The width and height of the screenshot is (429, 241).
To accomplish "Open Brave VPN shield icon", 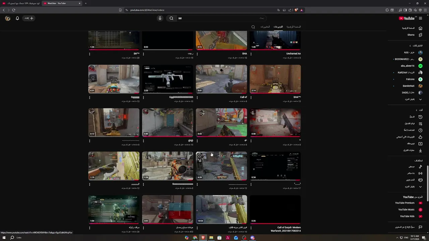I will (420, 10).
